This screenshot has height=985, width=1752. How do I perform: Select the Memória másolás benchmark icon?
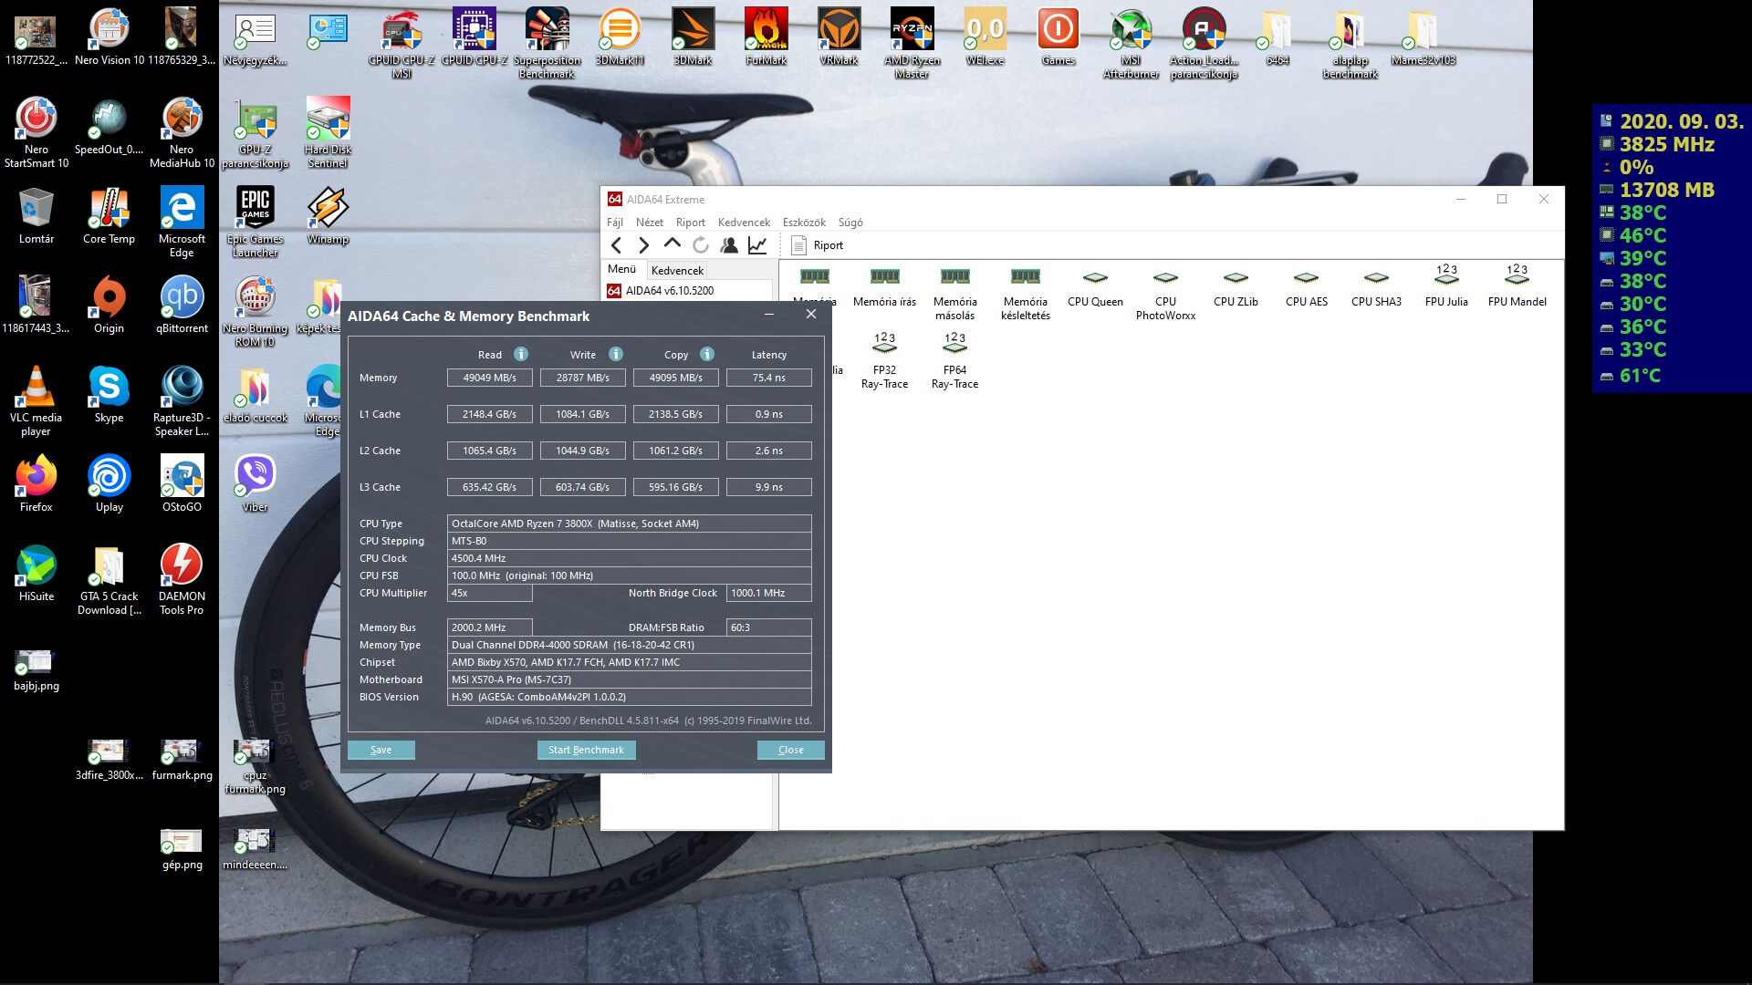(x=954, y=293)
